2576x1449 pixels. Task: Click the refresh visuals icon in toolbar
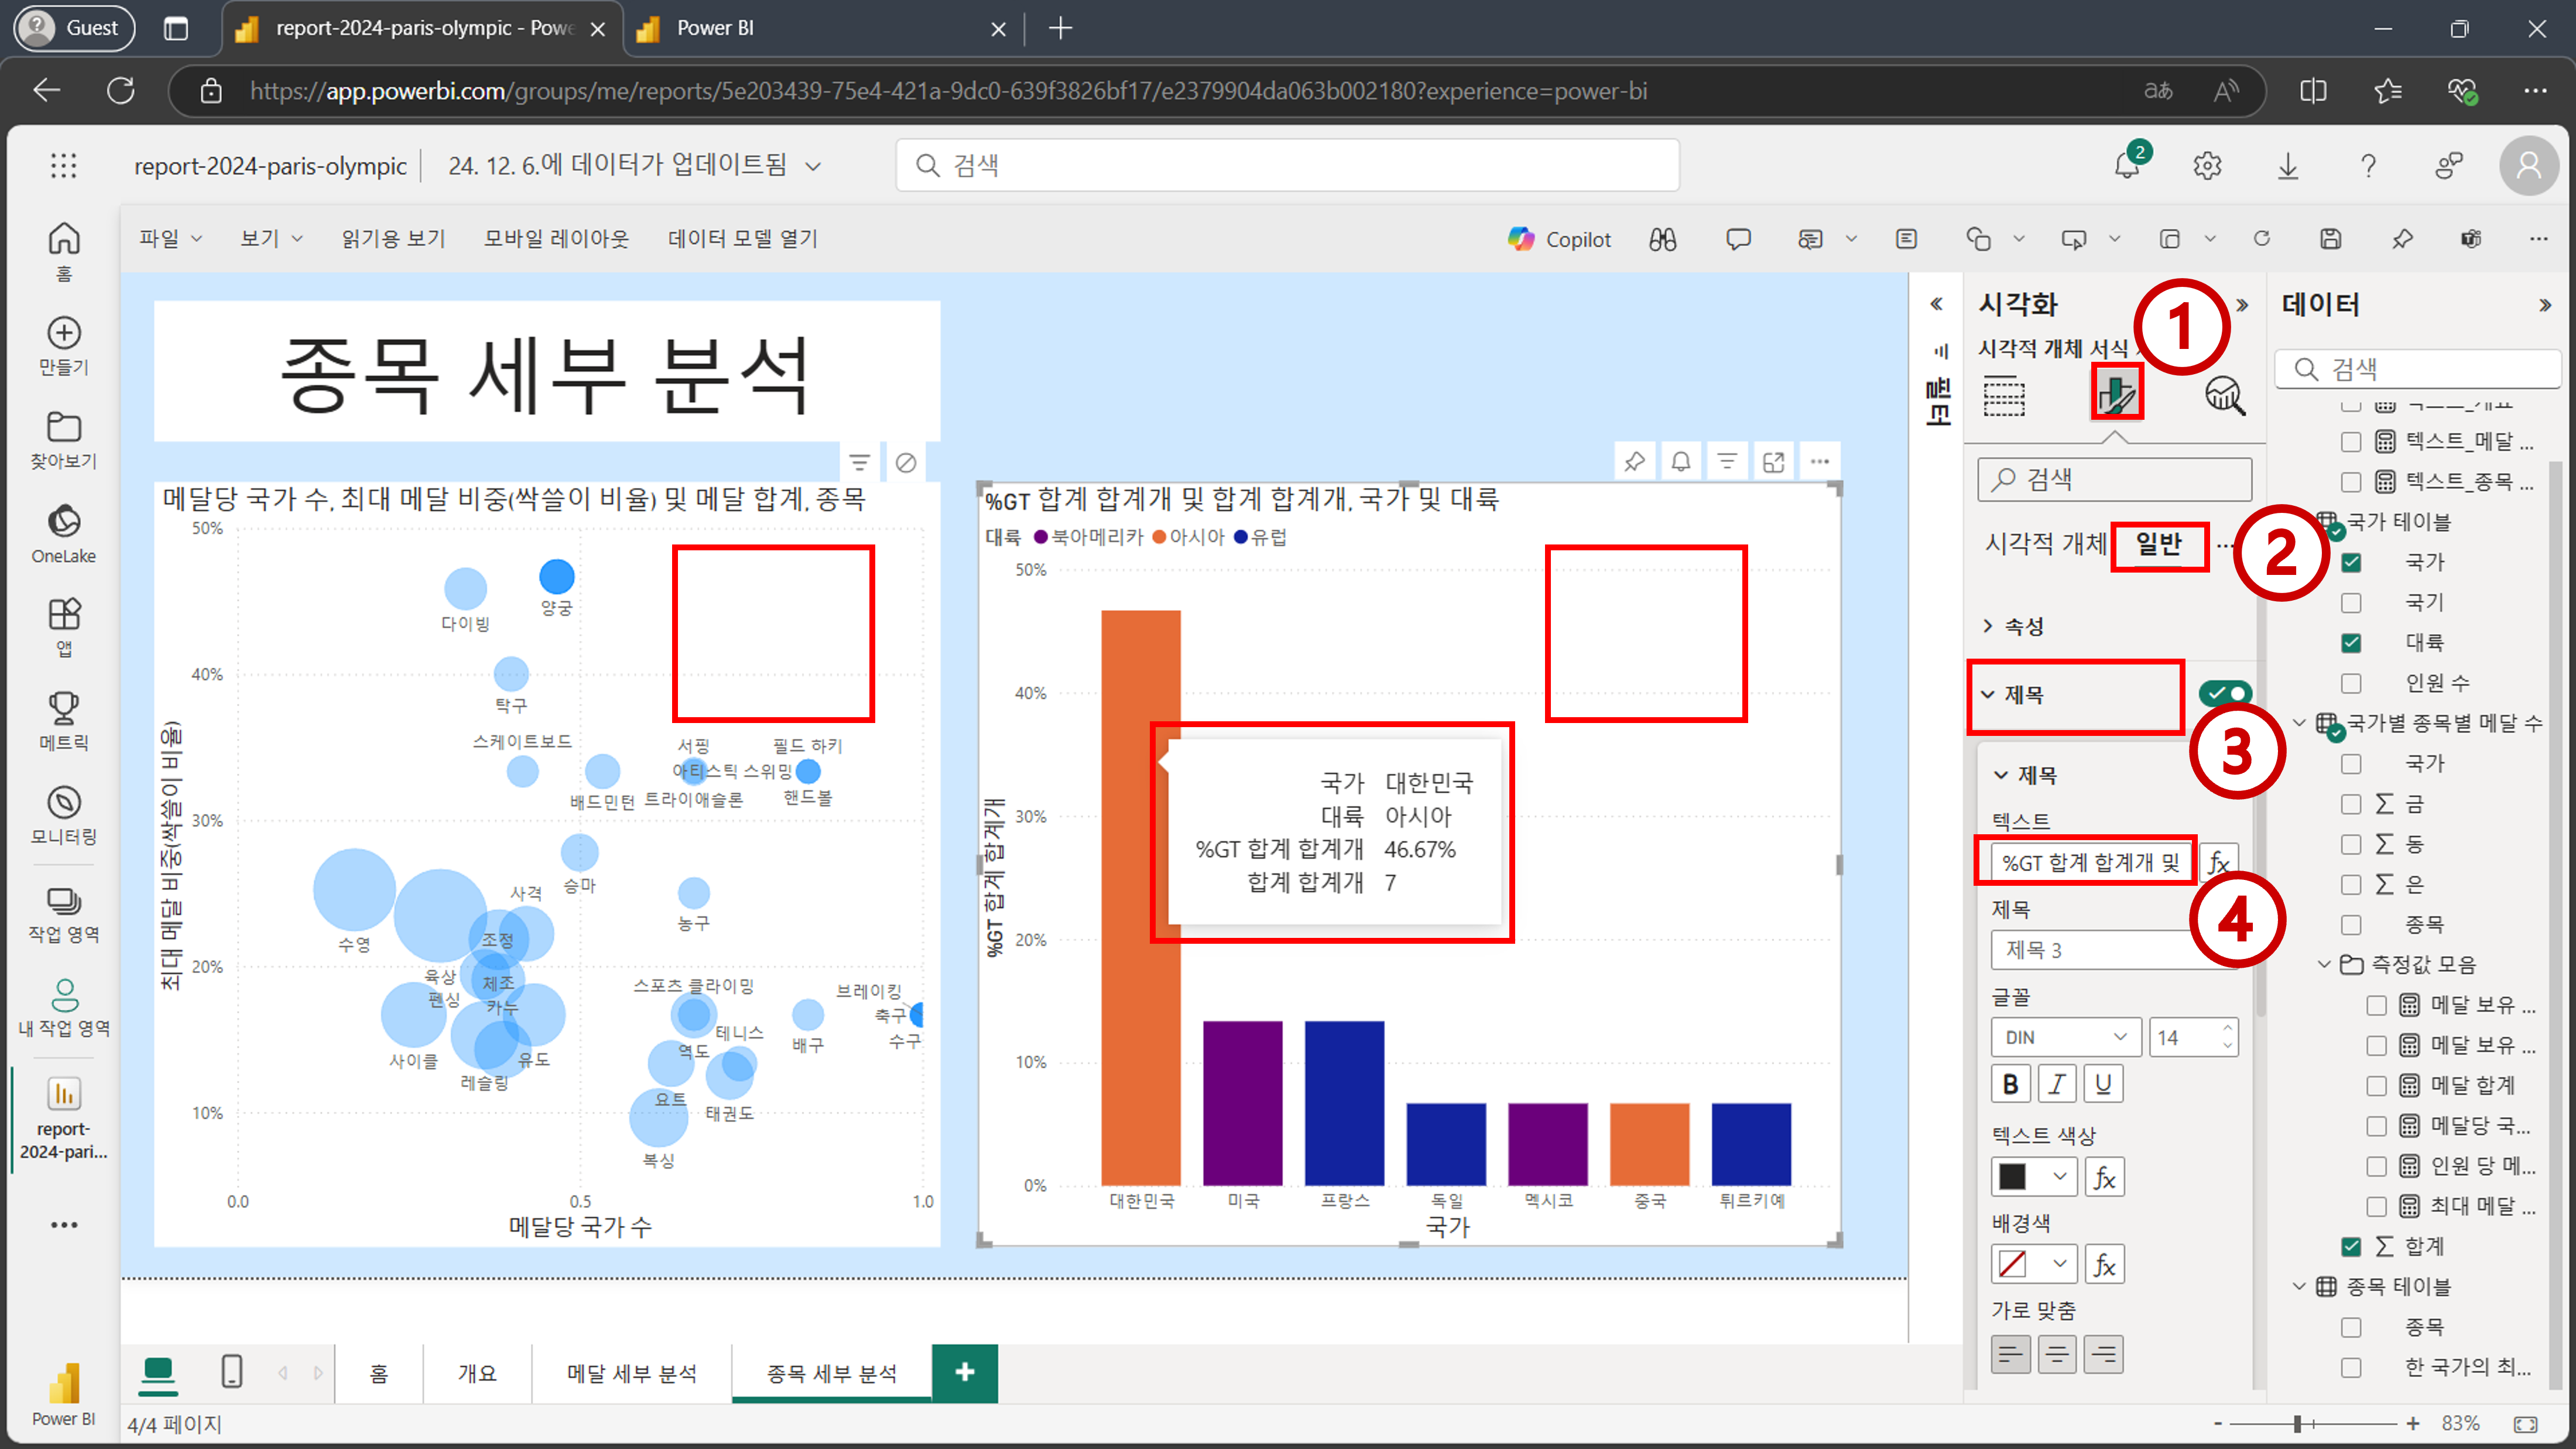tap(2262, 239)
